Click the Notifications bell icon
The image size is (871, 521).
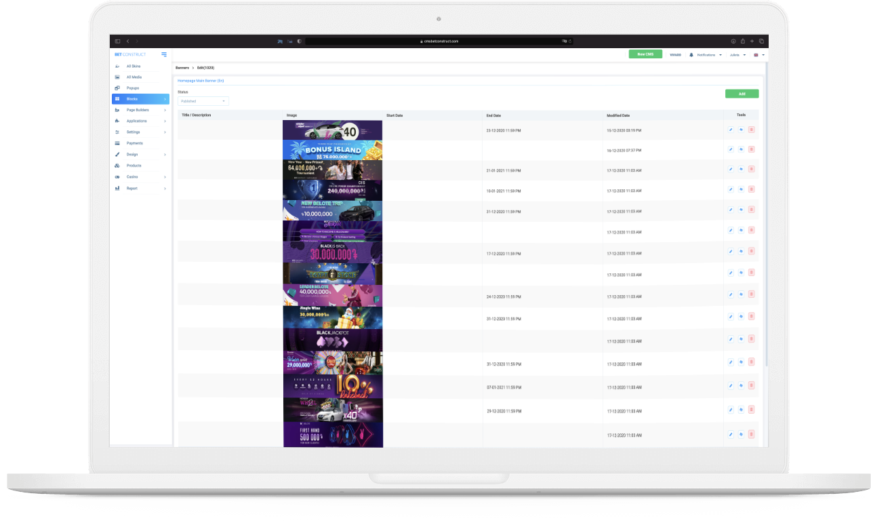(691, 54)
